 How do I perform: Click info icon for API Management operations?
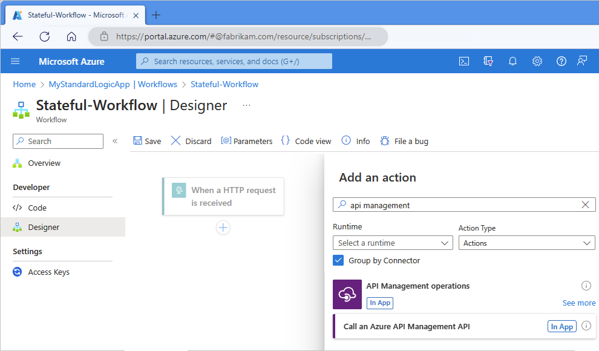pos(586,286)
